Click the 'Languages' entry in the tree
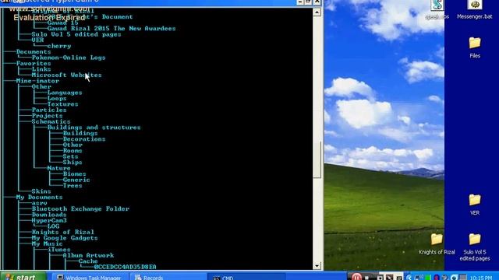The image size is (499, 280). [x=65, y=93]
